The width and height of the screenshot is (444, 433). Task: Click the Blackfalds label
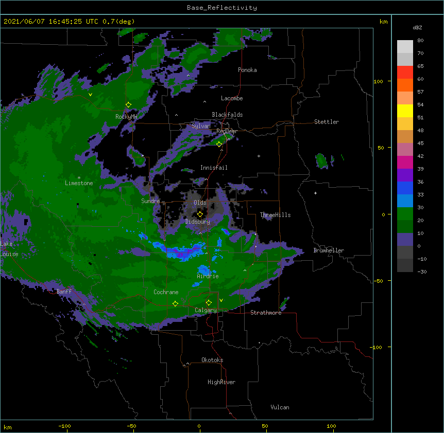coord(227,115)
